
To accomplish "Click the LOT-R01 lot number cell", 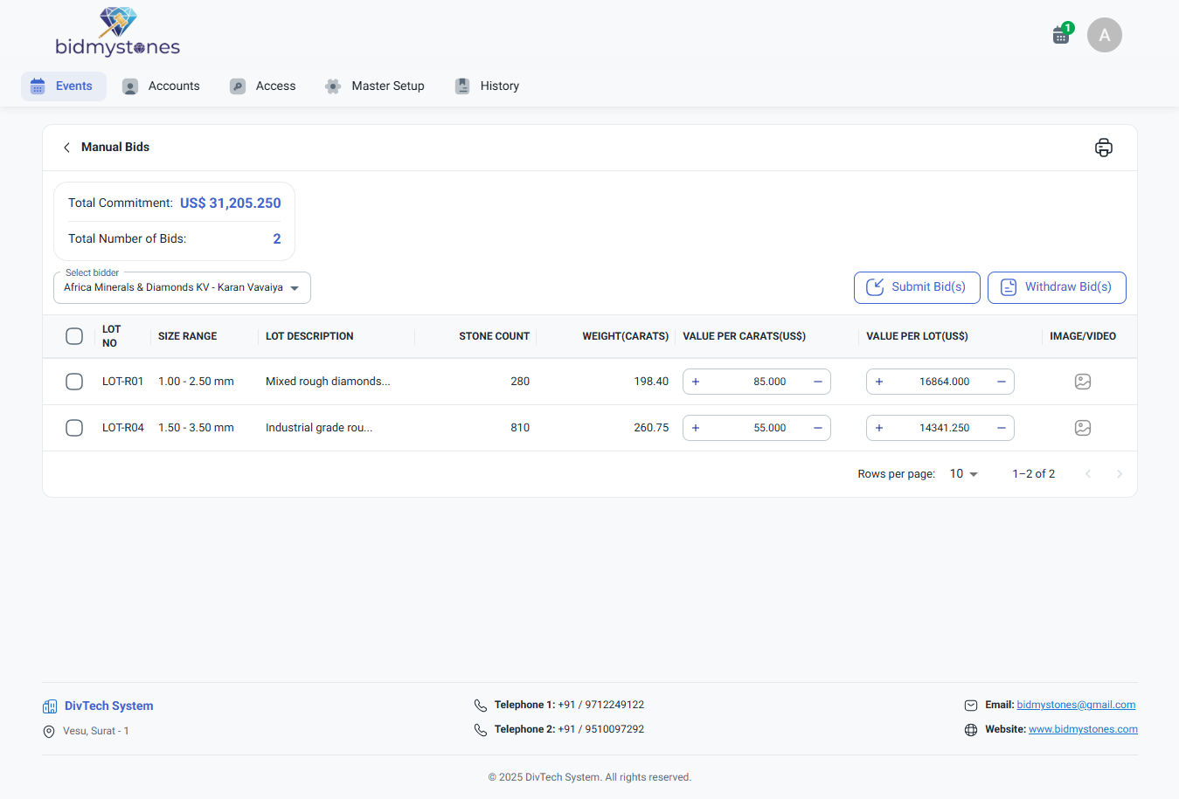I will (122, 382).
